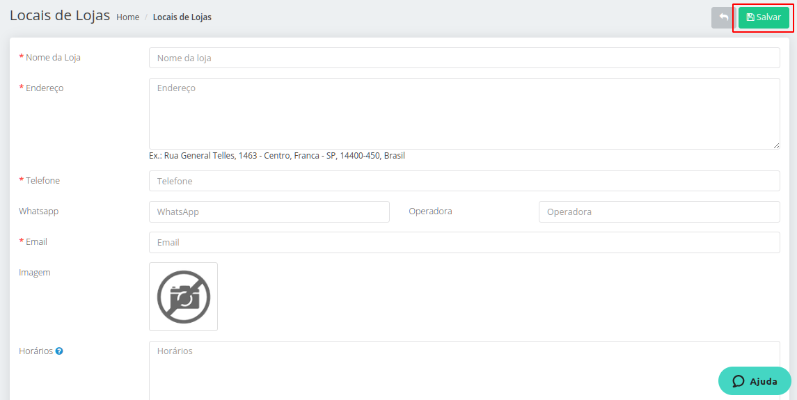Click inside the Horários text area
Viewport: 797px width, 400px height.
point(464,371)
